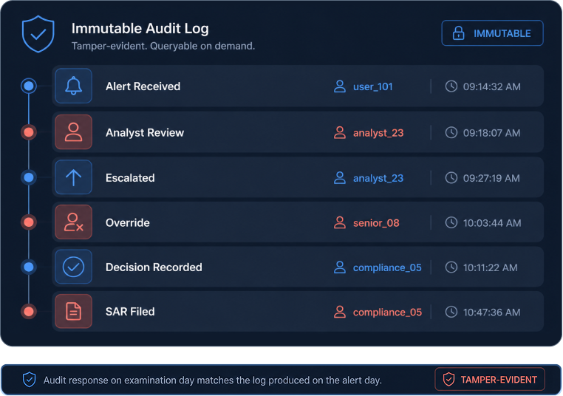Open compliance_05 link in SAR Filed row
The image size is (563, 396).
(x=387, y=312)
